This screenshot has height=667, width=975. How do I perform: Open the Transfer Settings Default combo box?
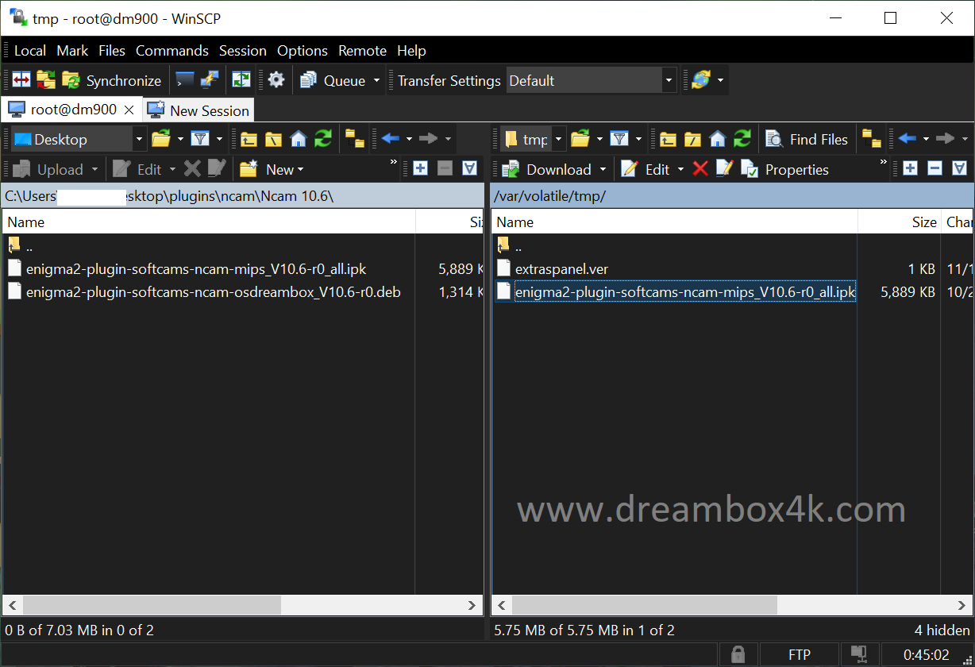pos(592,80)
